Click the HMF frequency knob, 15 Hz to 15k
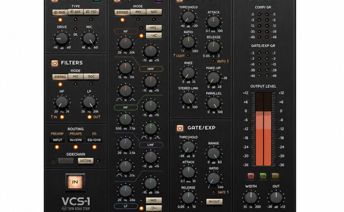Viewport: 344px width, 212px height. click(x=126, y=68)
